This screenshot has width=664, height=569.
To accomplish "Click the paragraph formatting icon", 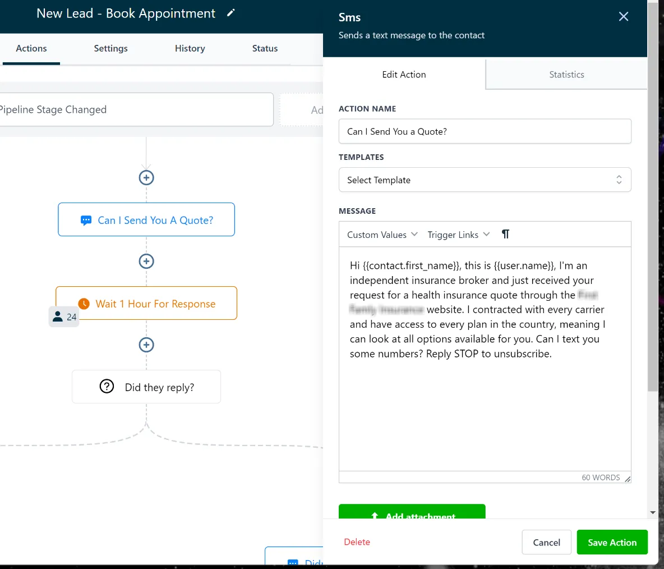I will 505,235.
